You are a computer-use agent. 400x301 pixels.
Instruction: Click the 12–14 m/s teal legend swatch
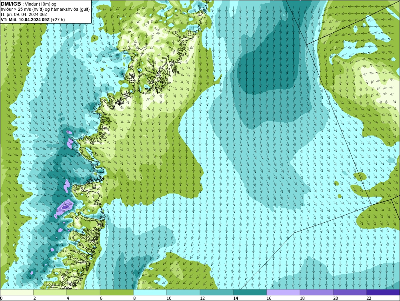216,292
